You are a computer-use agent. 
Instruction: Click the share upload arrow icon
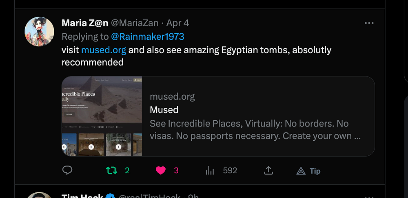click(x=268, y=171)
